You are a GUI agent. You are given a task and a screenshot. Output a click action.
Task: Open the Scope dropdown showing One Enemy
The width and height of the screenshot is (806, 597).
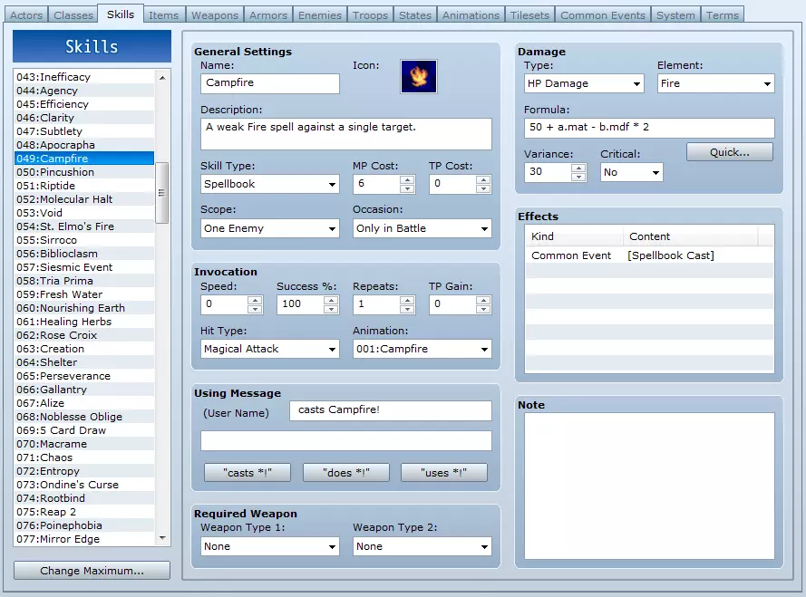270,228
